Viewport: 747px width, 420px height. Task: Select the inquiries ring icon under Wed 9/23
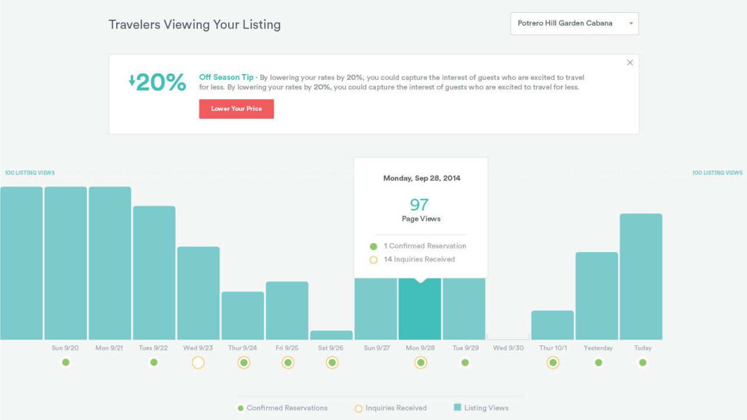pyautogui.click(x=198, y=362)
